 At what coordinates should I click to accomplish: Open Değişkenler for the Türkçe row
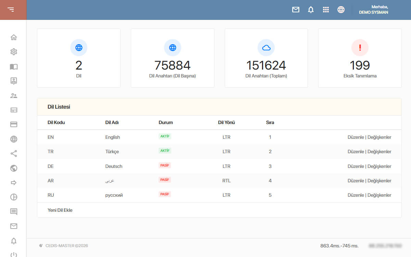(x=379, y=151)
